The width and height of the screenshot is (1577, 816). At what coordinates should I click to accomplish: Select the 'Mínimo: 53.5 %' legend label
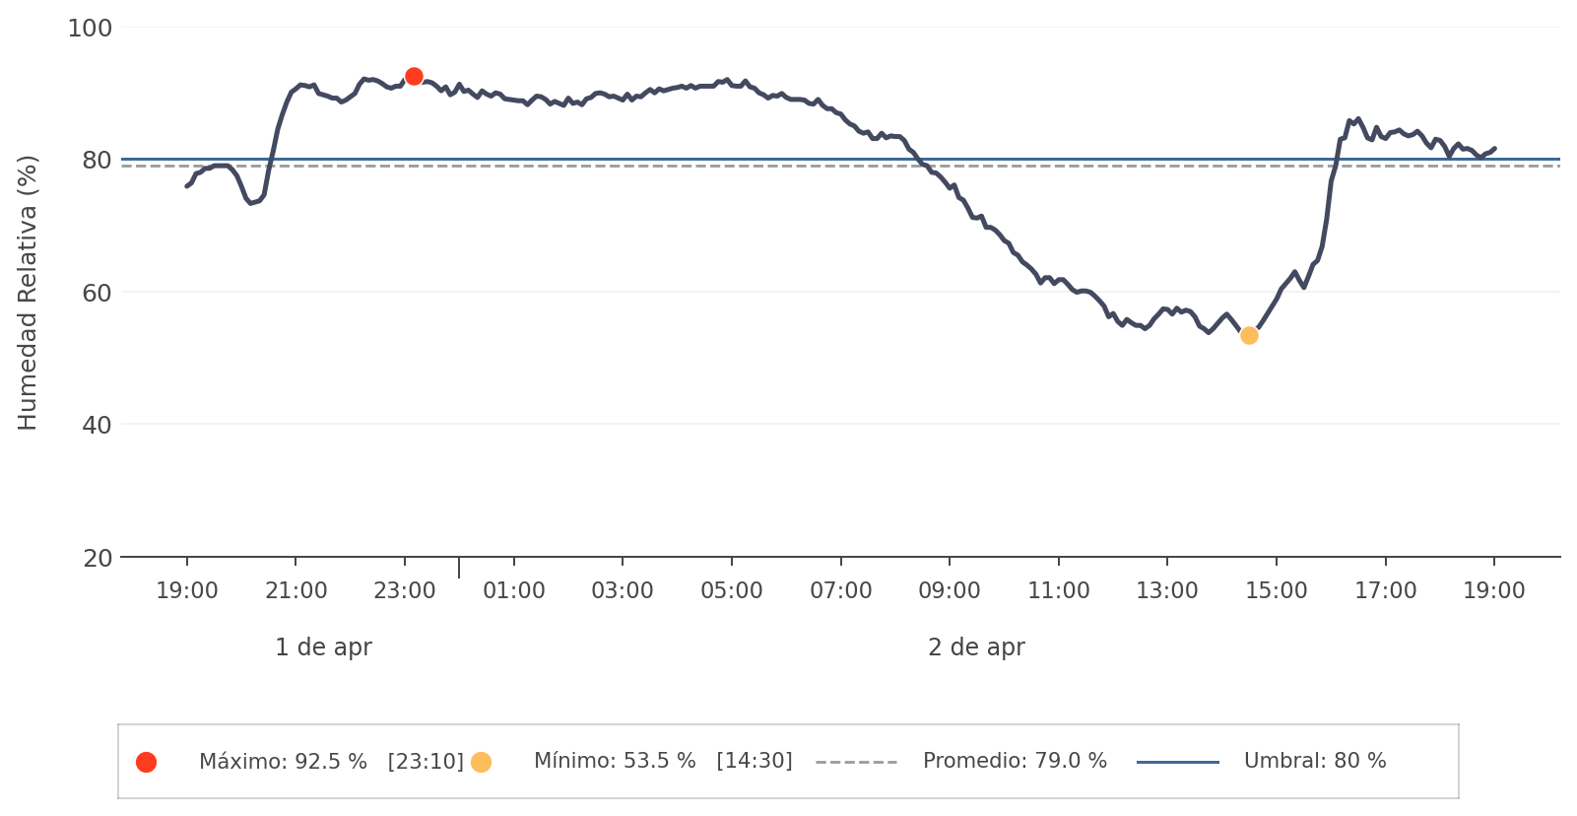[x=615, y=762]
